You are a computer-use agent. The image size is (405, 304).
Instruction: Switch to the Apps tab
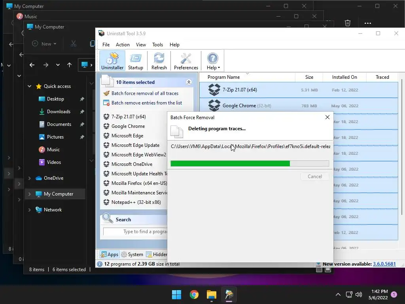pyautogui.click(x=110, y=255)
